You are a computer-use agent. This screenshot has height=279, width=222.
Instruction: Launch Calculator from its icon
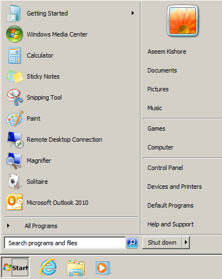click(x=14, y=55)
